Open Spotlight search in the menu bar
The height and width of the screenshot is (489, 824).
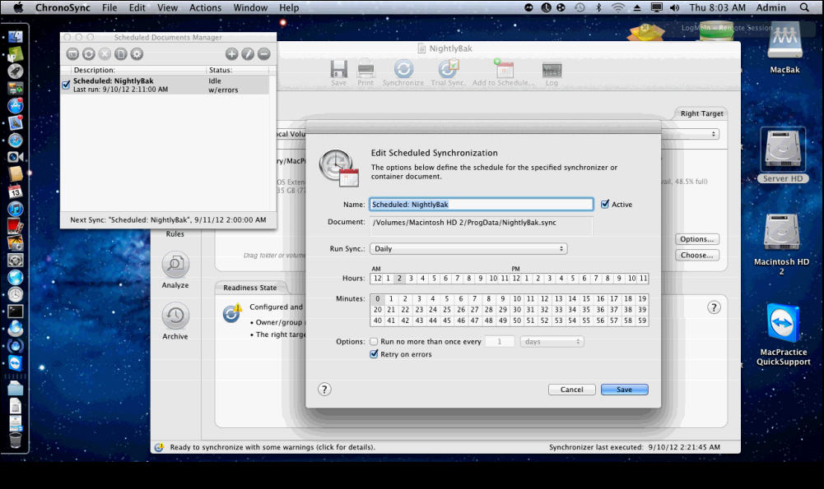[x=804, y=7]
